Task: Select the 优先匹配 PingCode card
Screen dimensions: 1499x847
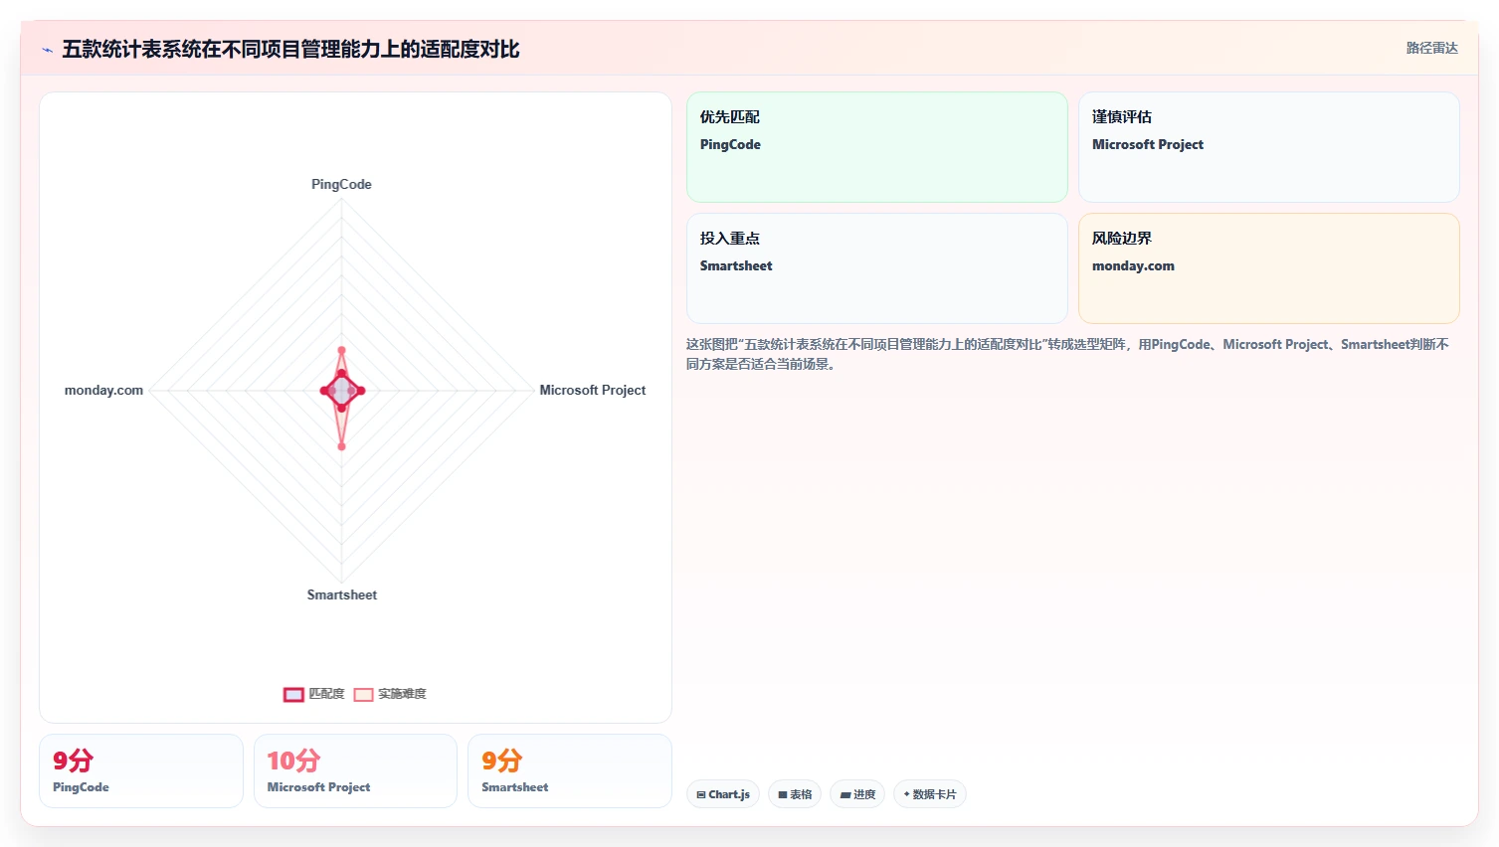Action: pyautogui.click(x=876, y=147)
